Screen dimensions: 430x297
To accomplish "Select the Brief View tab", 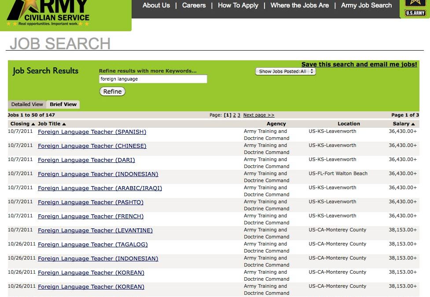I will (63, 104).
